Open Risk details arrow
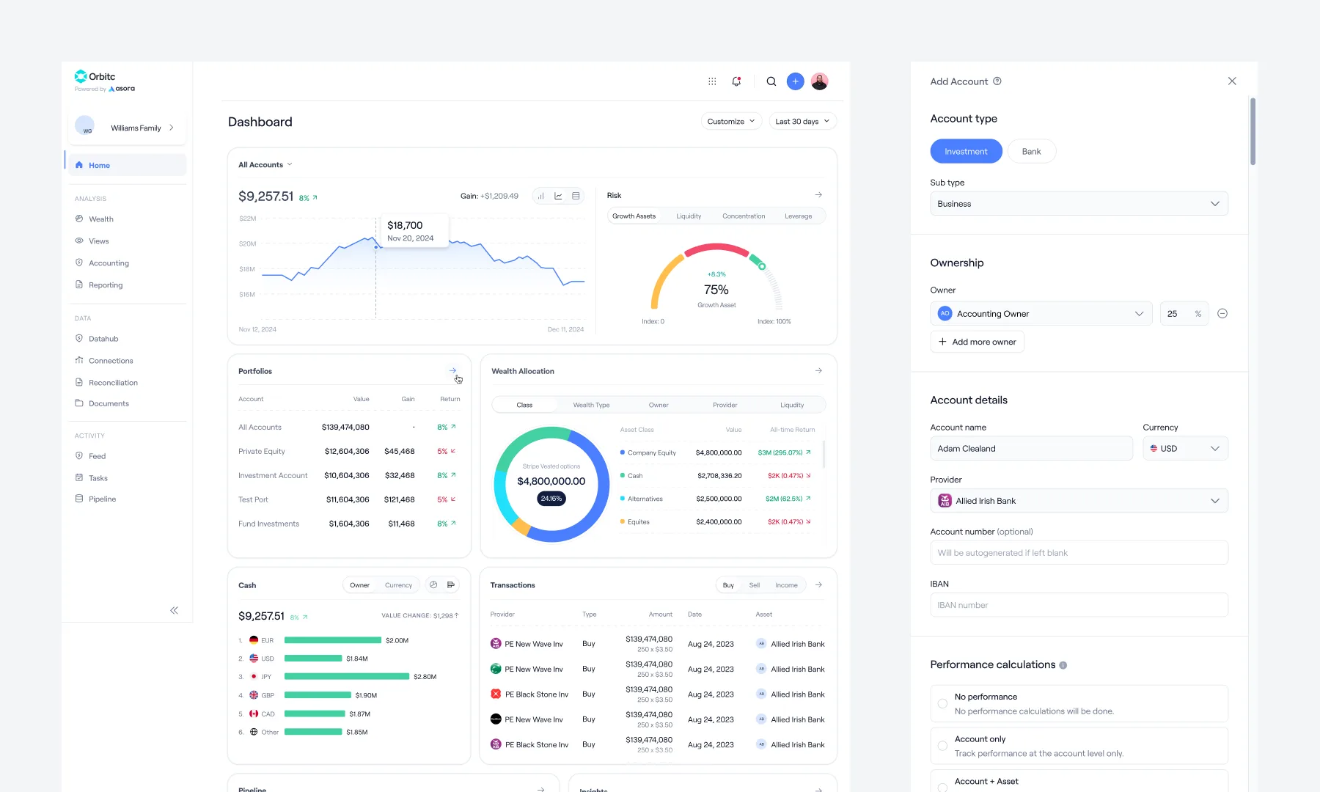Screen dimensions: 1320x792 (818, 195)
